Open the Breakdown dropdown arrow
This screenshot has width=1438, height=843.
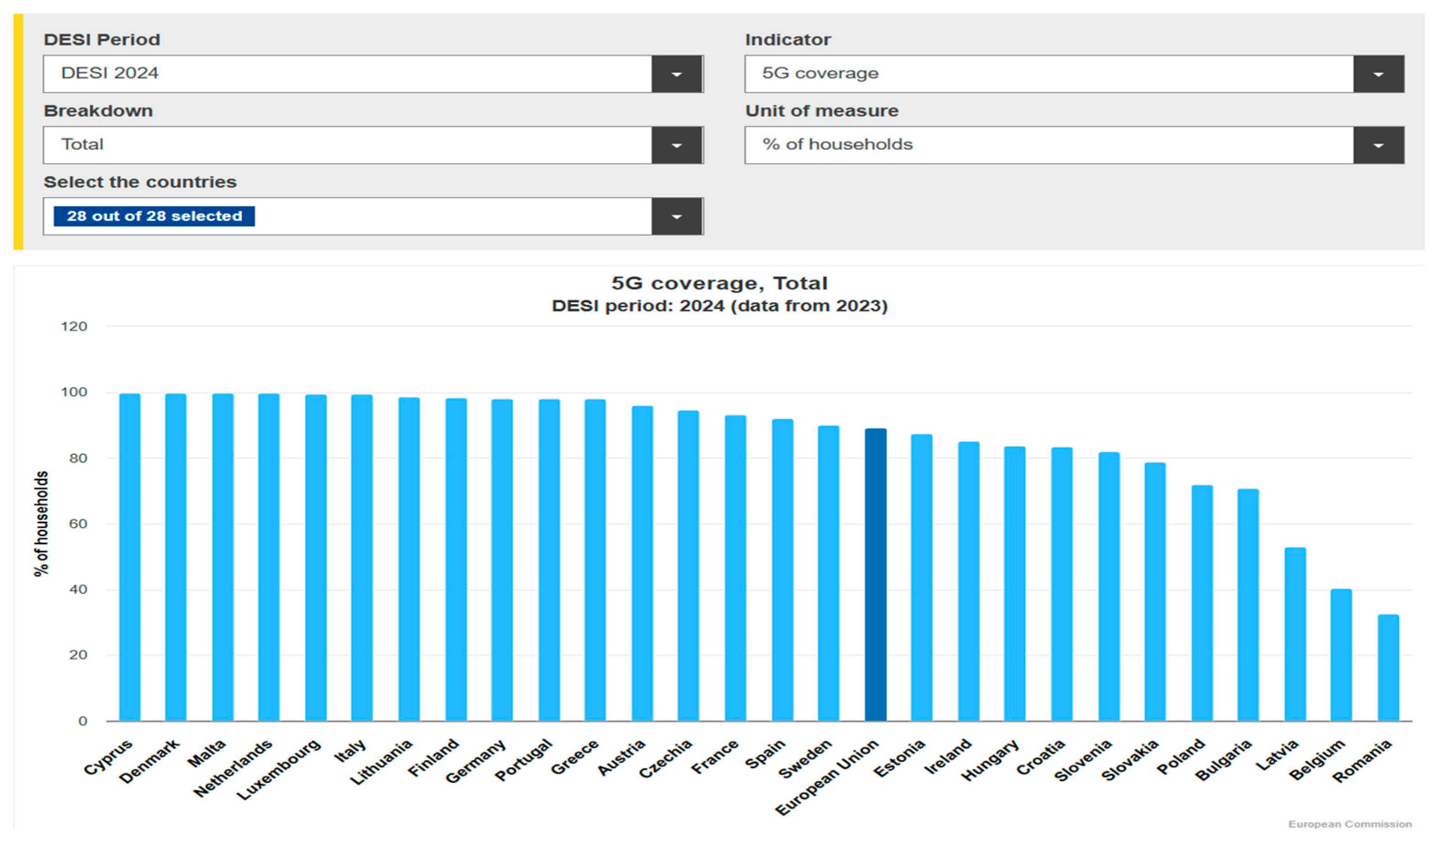[677, 145]
